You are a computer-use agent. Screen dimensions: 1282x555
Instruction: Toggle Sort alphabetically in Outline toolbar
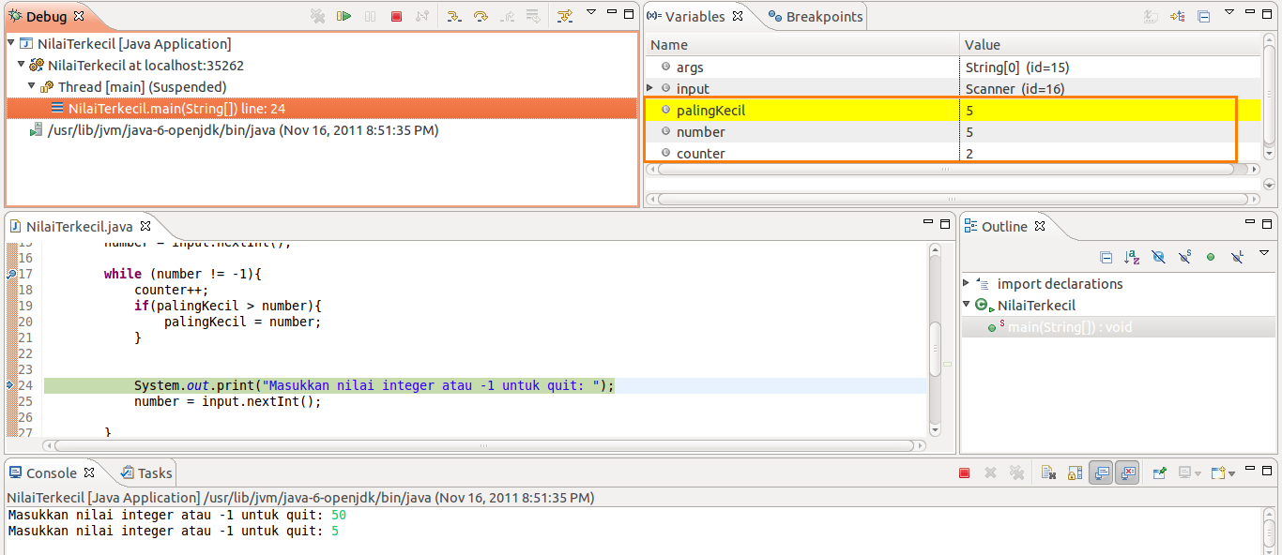tap(1132, 257)
